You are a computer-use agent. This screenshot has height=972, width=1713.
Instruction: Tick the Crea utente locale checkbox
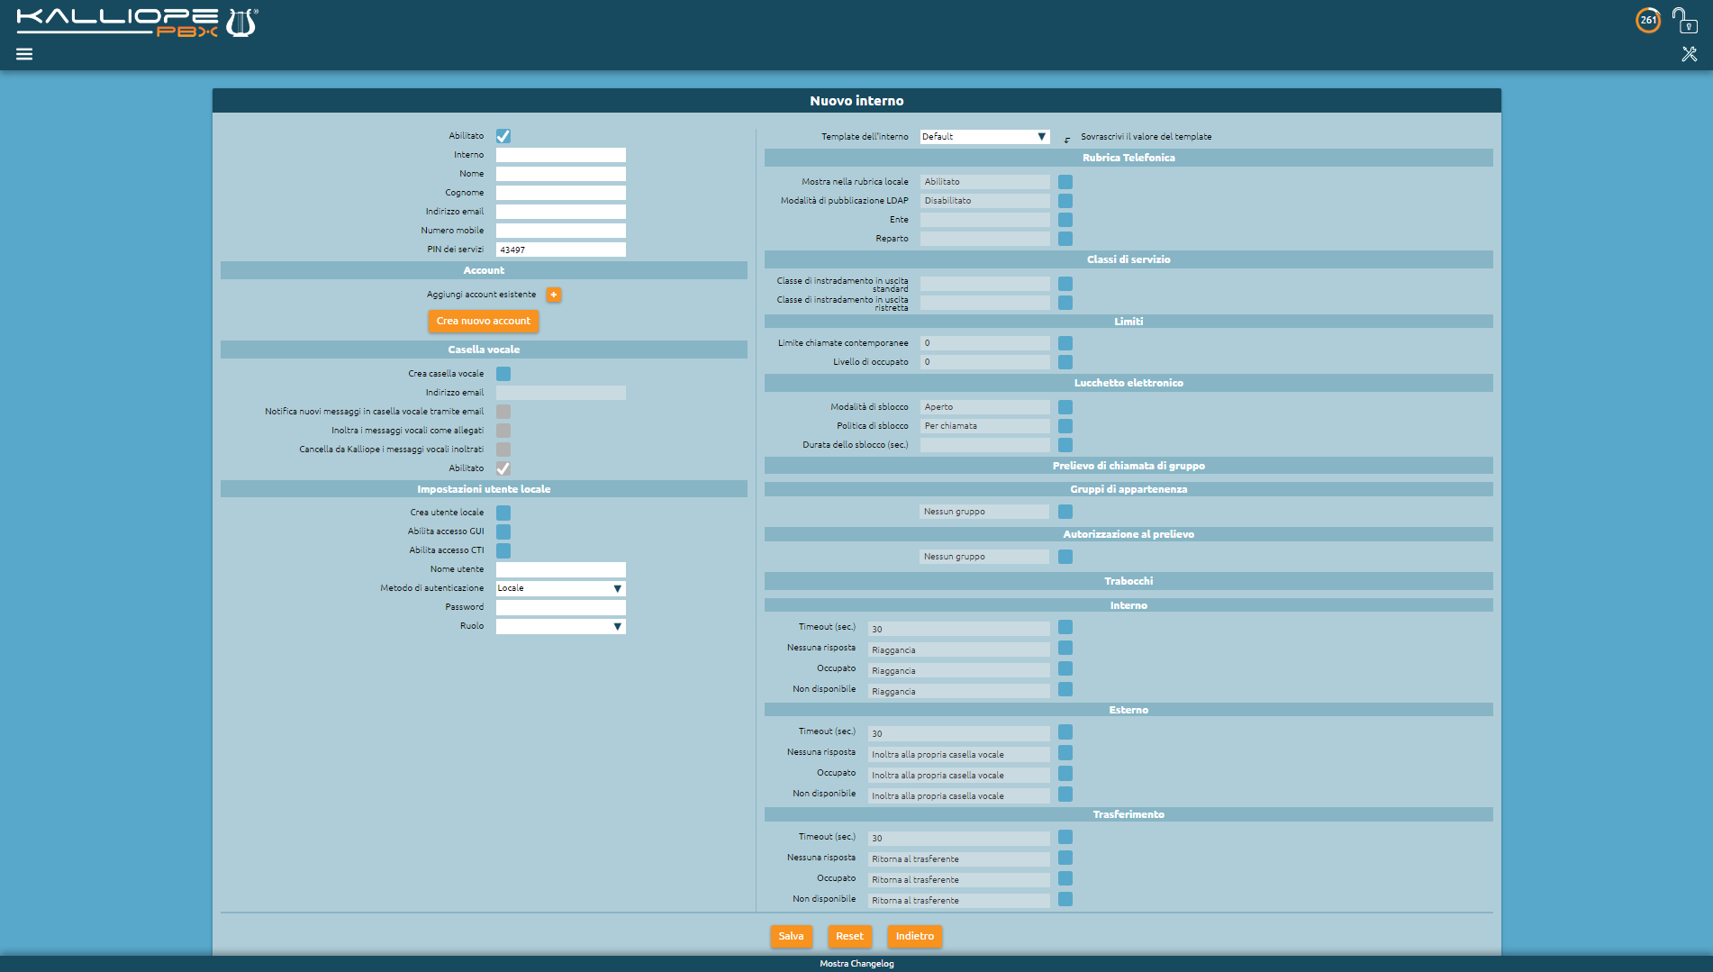(503, 513)
